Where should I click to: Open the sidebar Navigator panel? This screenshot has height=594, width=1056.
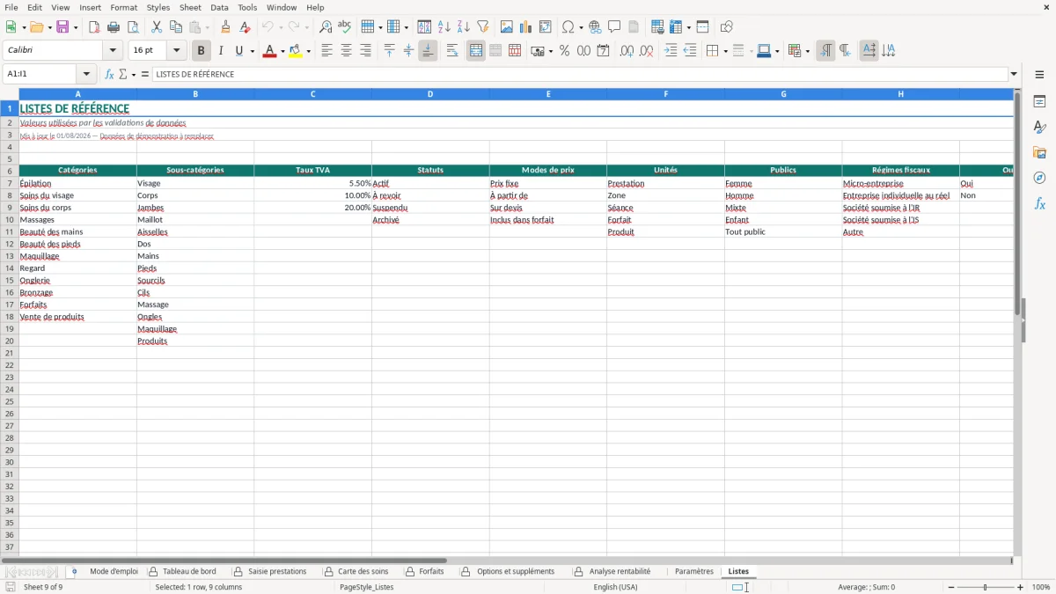(1039, 179)
